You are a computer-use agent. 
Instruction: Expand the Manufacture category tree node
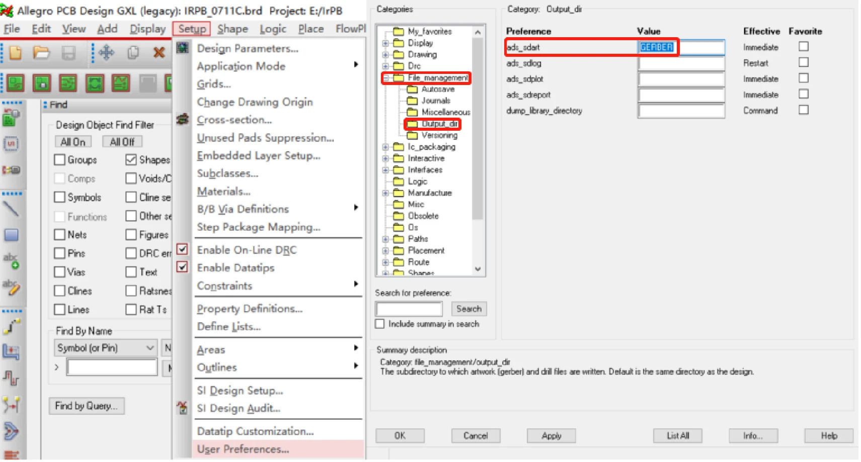tap(385, 193)
